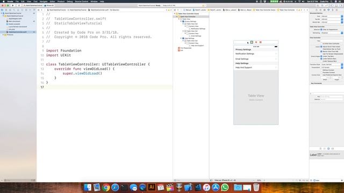Open Terminal from the Dock

(124, 188)
